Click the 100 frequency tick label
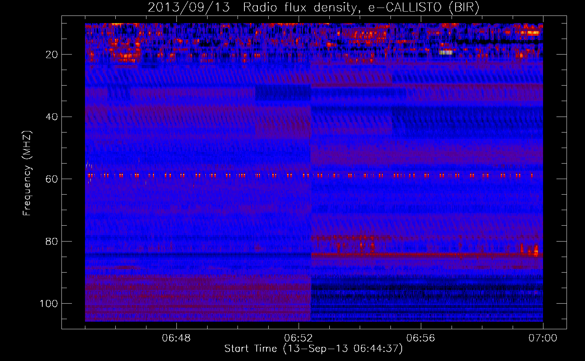This screenshot has height=361, width=585. click(49, 304)
